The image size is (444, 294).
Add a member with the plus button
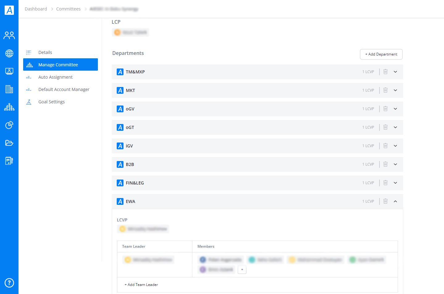tap(242, 270)
